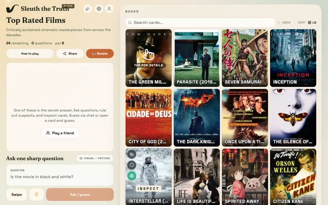Open The Green Mile card
The height and width of the screenshot is (205, 328).
tap(148, 58)
